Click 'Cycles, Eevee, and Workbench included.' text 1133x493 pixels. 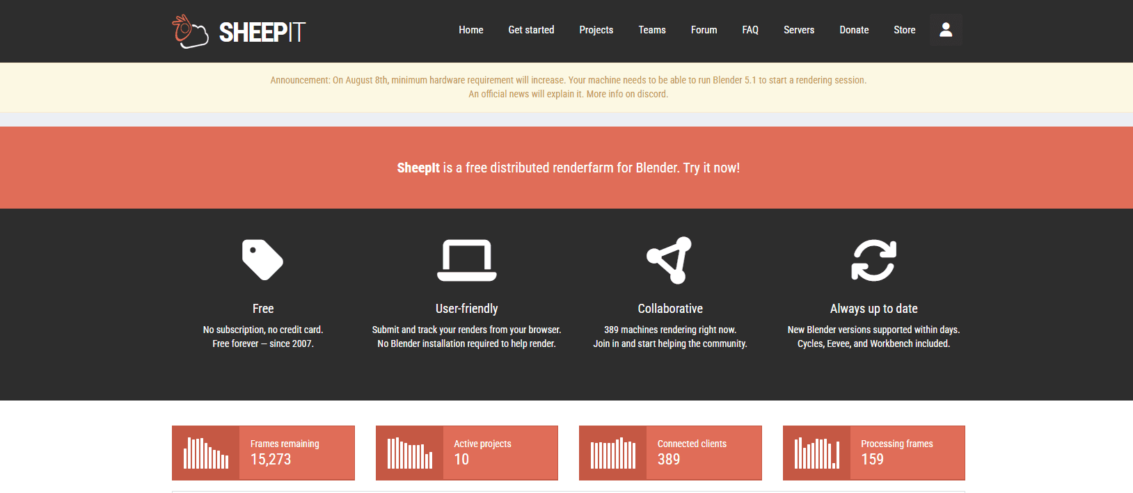pos(874,344)
